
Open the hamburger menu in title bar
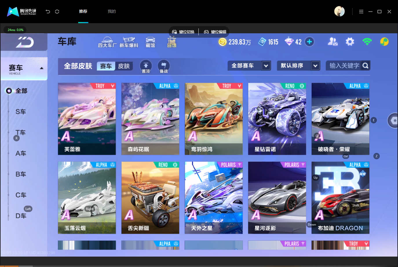pyautogui.click(x=361, y=12)
